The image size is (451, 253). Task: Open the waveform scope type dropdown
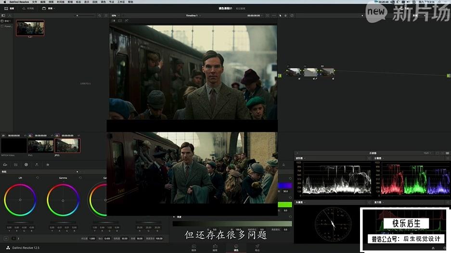point(300,158)
